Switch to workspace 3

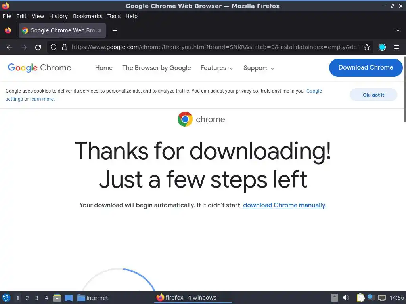[37, 298]
